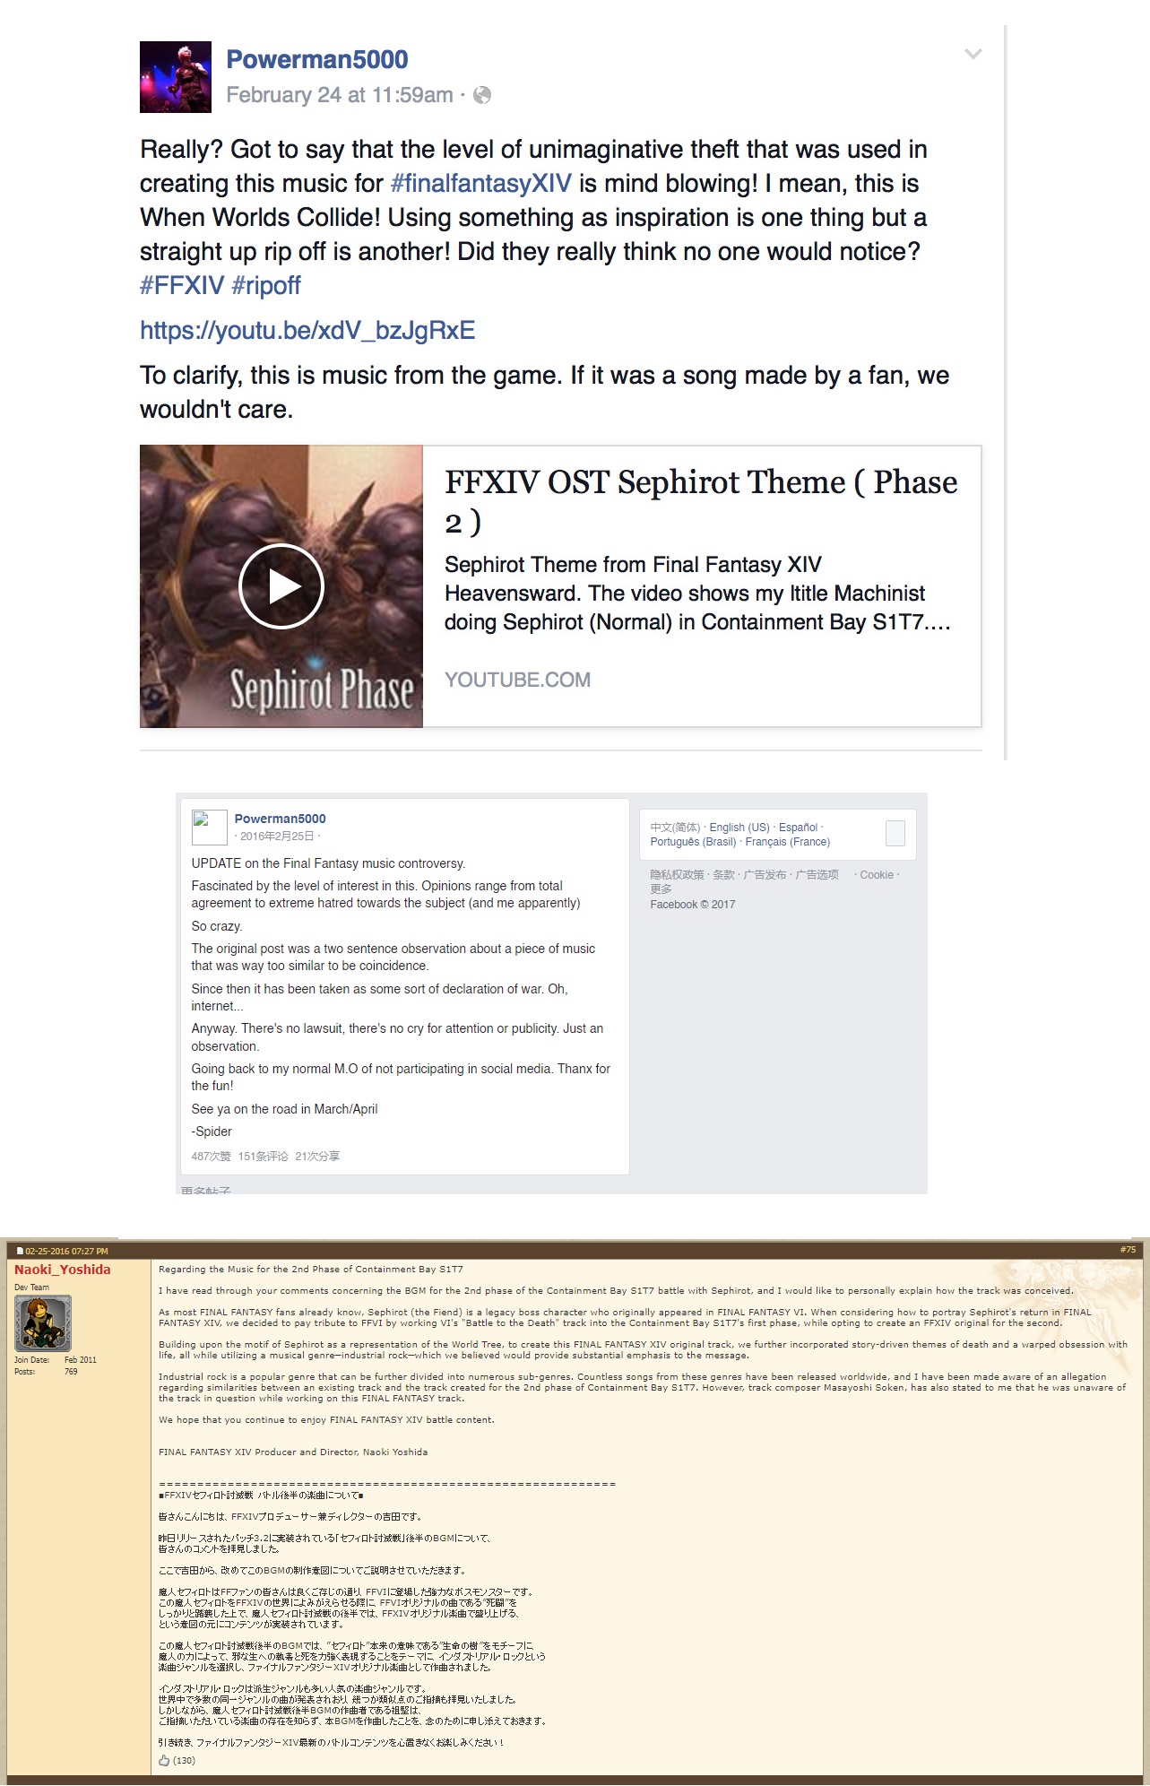The image size is (1150, 1786).
Task: Switch language to English (US)
Action: tap(739, 828)
